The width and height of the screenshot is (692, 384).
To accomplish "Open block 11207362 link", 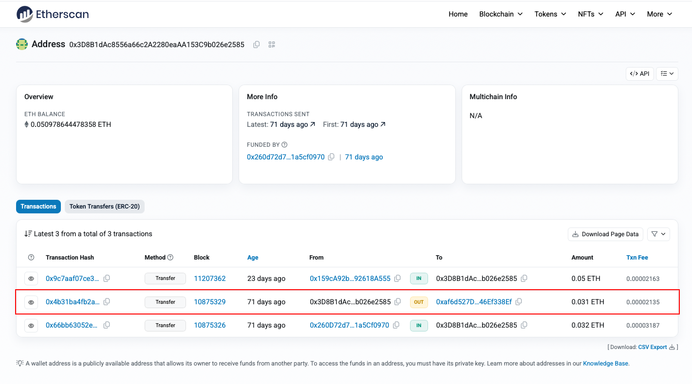I will (210, 279).
